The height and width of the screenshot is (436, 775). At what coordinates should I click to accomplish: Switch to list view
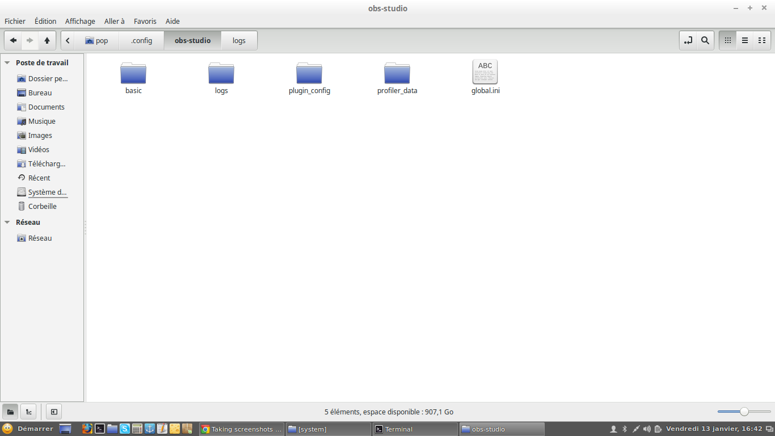tap(745, 40)
